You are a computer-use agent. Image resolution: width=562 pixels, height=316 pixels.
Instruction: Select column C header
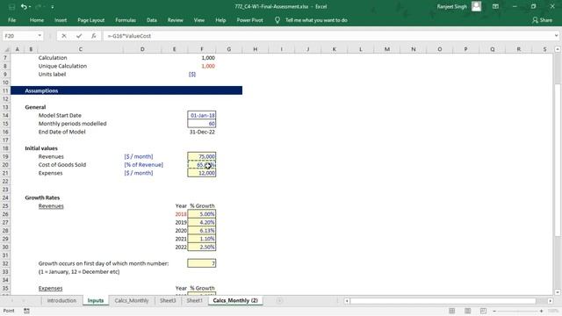(80, 49)
